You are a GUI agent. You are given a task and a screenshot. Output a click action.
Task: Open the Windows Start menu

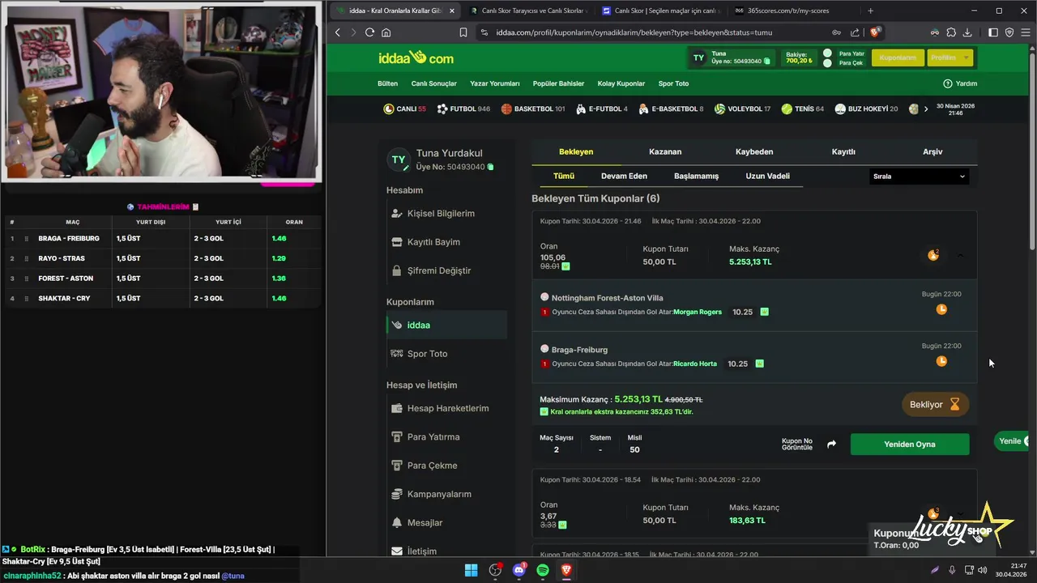471,570
